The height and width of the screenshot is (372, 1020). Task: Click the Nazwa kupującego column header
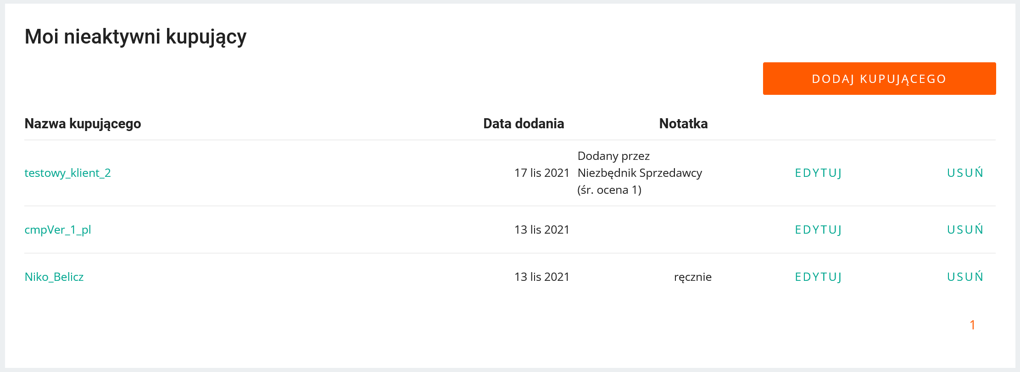click(83, 124)
